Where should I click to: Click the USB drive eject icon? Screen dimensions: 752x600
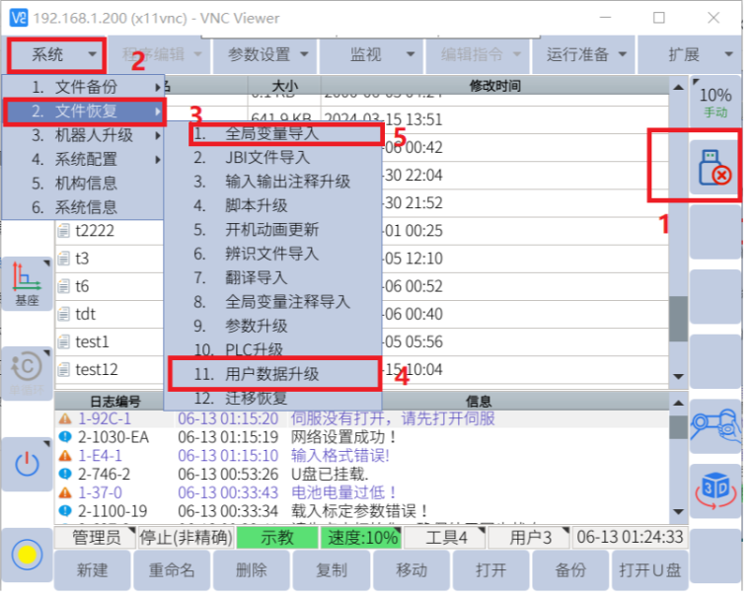(713, 165)
